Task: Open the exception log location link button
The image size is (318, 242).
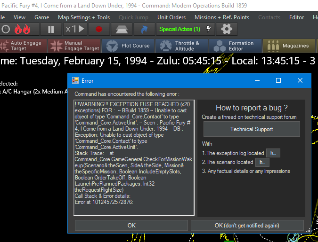Action: click(x=273, y=153)
